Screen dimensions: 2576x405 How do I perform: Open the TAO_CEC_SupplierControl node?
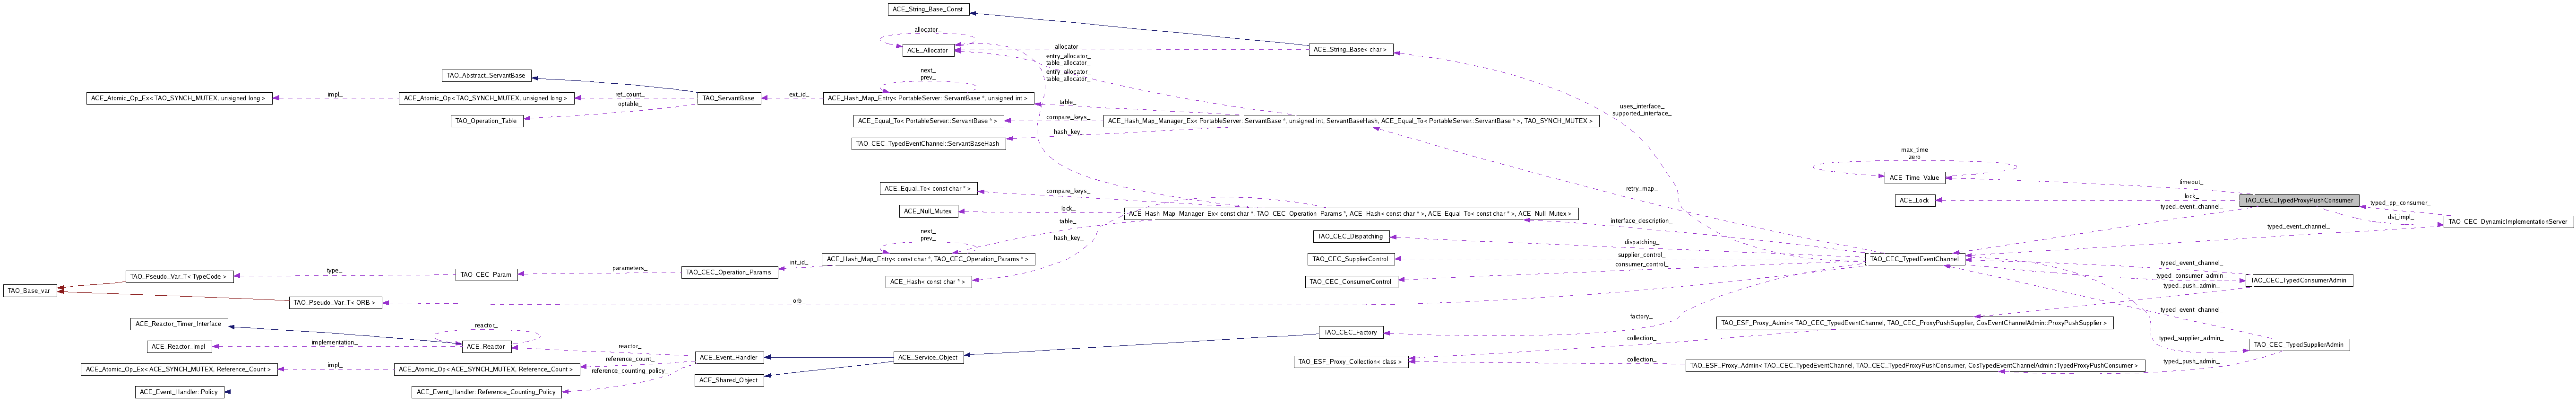[1350, 259]
